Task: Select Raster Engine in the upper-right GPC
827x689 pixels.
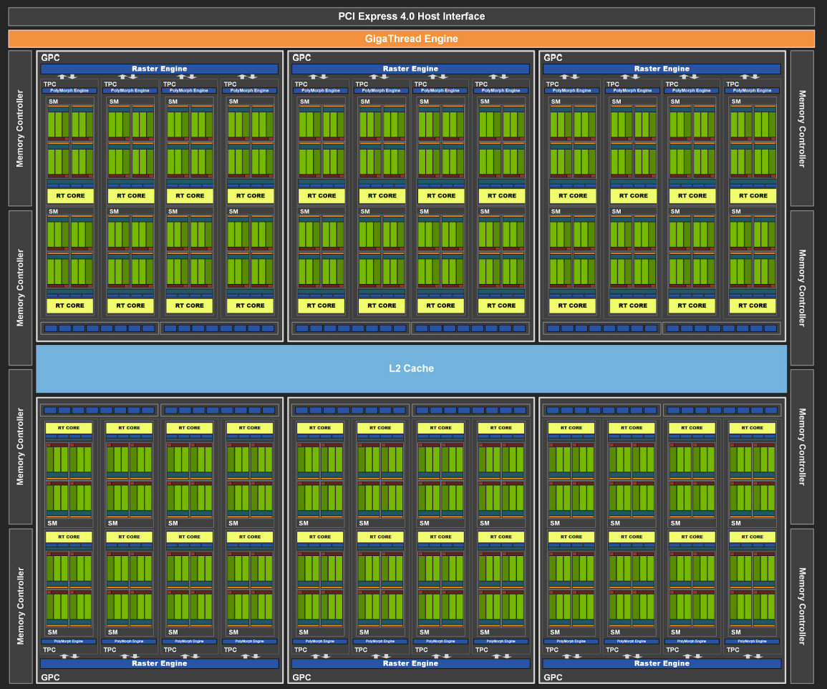Action: pos(662,69)
